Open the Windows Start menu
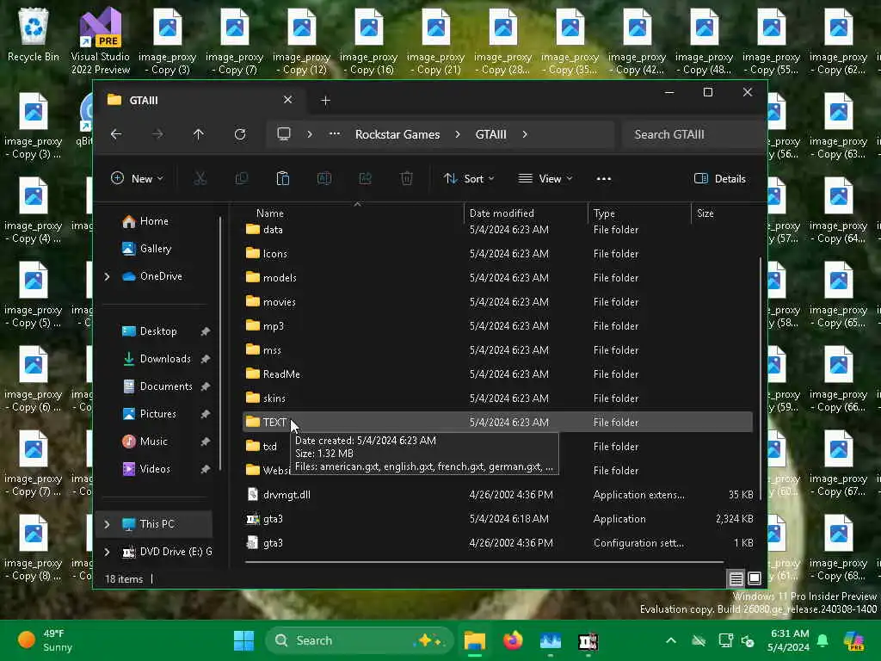Viewport: 881px width, 661px height. coord(243,640)
